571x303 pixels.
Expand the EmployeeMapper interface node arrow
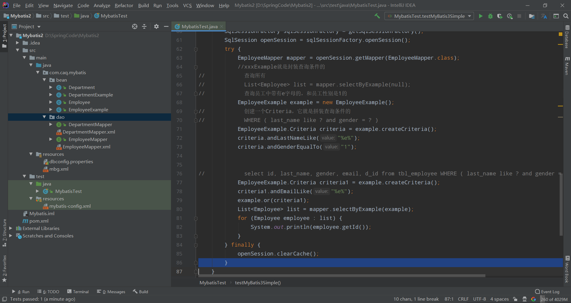point(51,139)
